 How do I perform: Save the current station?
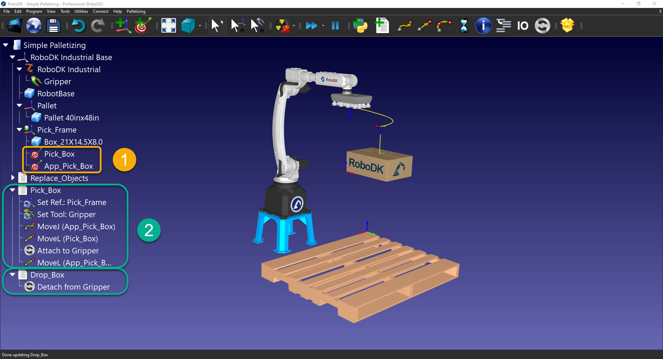point(53,26)
